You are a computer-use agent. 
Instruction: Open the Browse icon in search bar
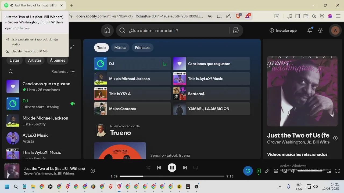(x=236, y=31)
